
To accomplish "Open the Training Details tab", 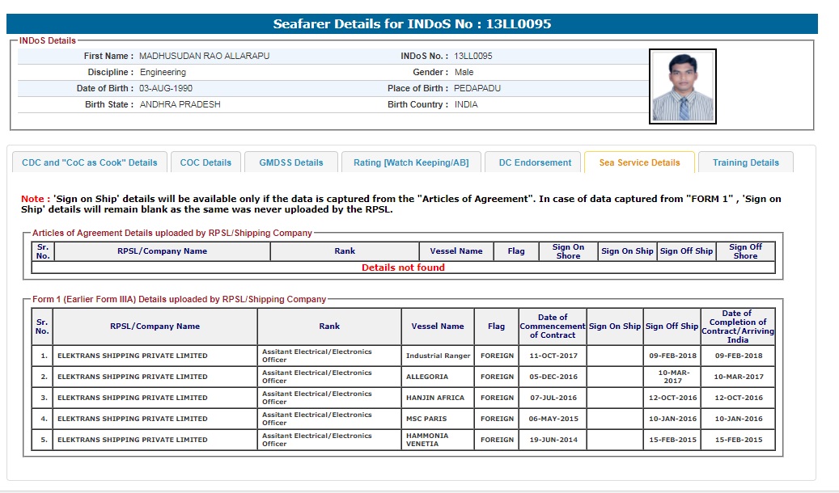I will [x=745, y=162].
